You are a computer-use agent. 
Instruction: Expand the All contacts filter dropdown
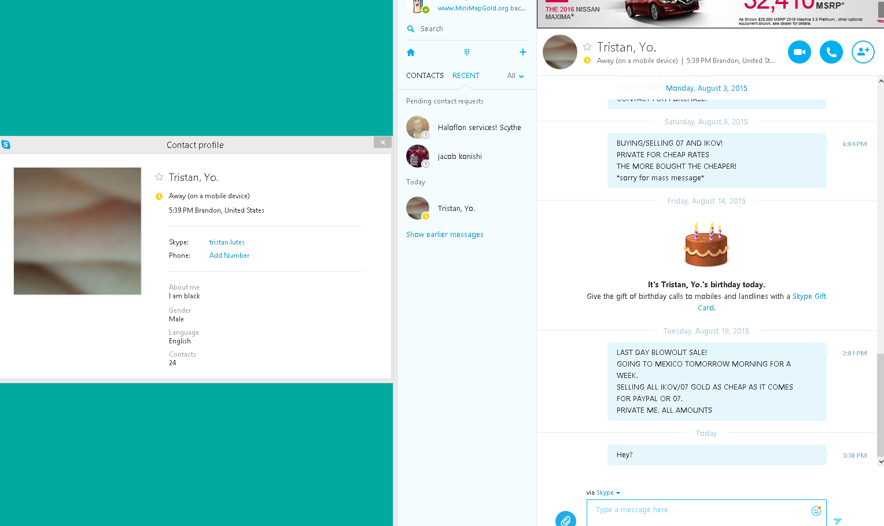[515, 76]
